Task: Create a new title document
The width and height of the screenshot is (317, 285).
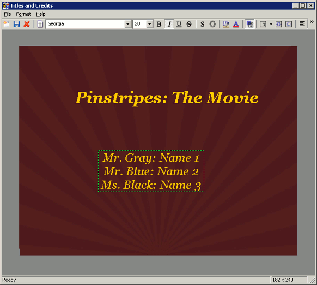Action: [7, 24]
